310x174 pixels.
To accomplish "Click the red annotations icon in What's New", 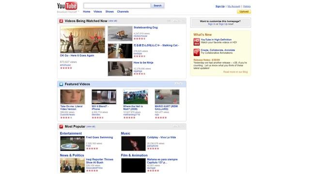I will point(197,52).
